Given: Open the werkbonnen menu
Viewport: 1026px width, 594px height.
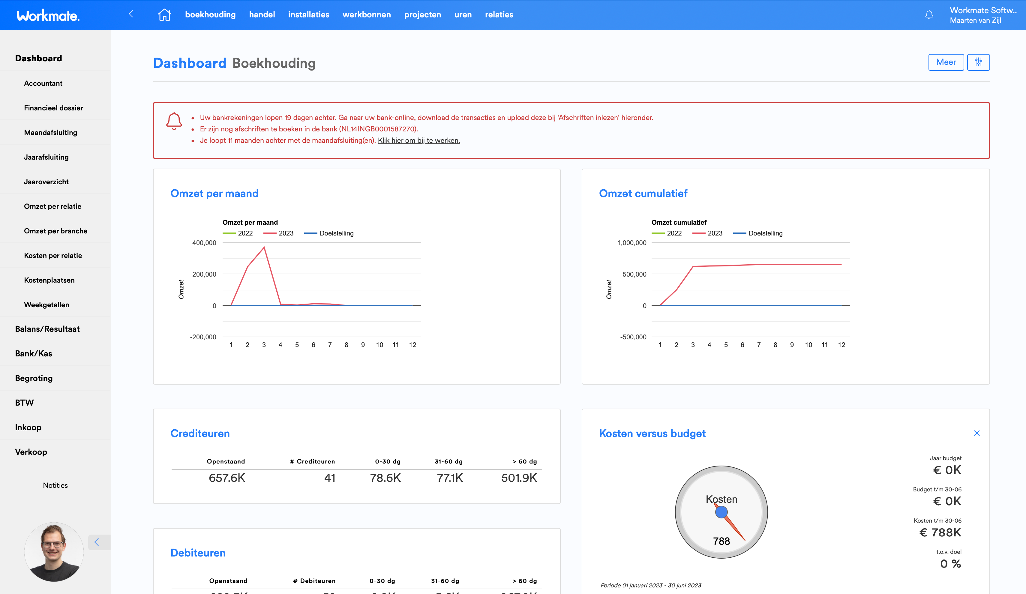Looking at the screenshot, I should tap(366, 15).
